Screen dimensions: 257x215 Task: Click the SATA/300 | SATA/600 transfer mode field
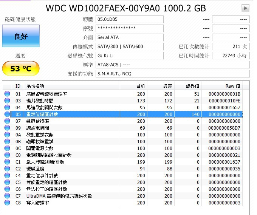[x=130, y=46]
